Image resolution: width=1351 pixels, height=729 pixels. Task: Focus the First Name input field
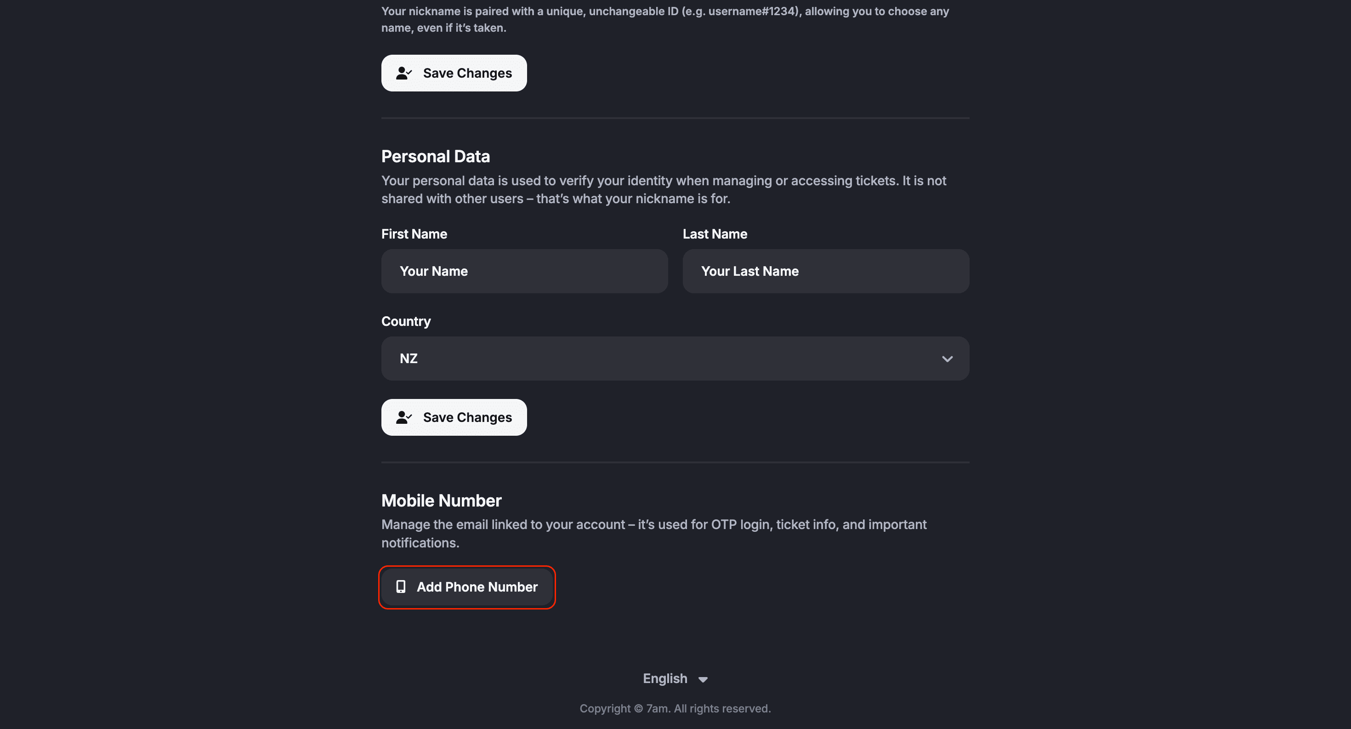coord(524,271)
